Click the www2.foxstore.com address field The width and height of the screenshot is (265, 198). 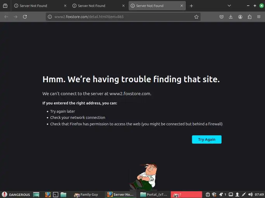pyautogui.click(x=123, y=17)
